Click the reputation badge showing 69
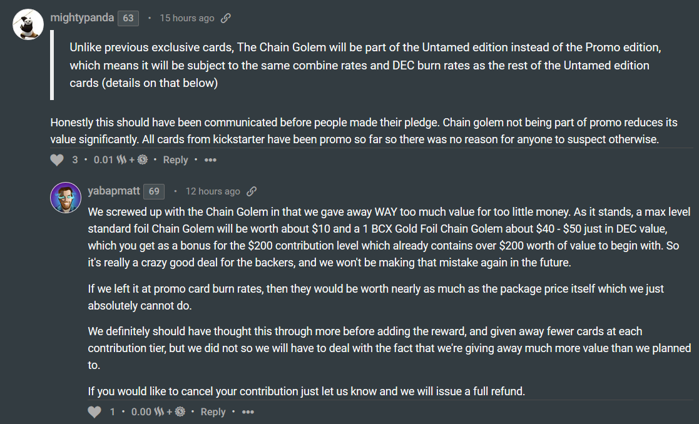The image size is (699, 424). pos(154,191)
